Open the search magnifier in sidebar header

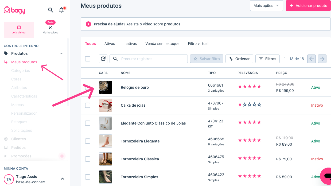tap(50, 10)
